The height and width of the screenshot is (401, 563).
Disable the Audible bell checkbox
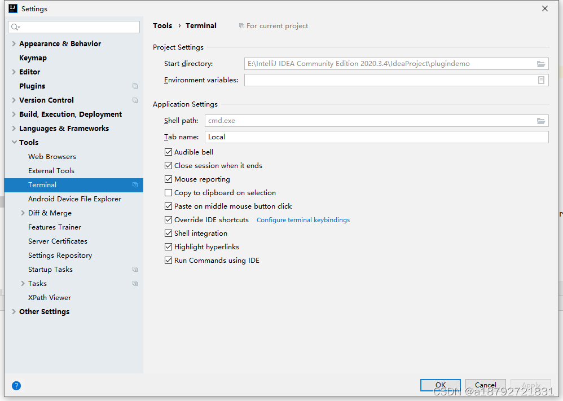click(168, 152)
